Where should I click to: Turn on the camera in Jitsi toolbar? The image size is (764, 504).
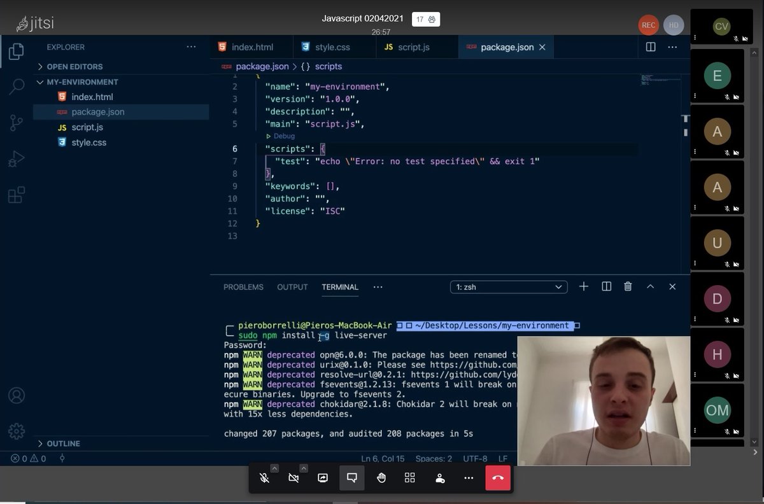click(x=294, y=478)
